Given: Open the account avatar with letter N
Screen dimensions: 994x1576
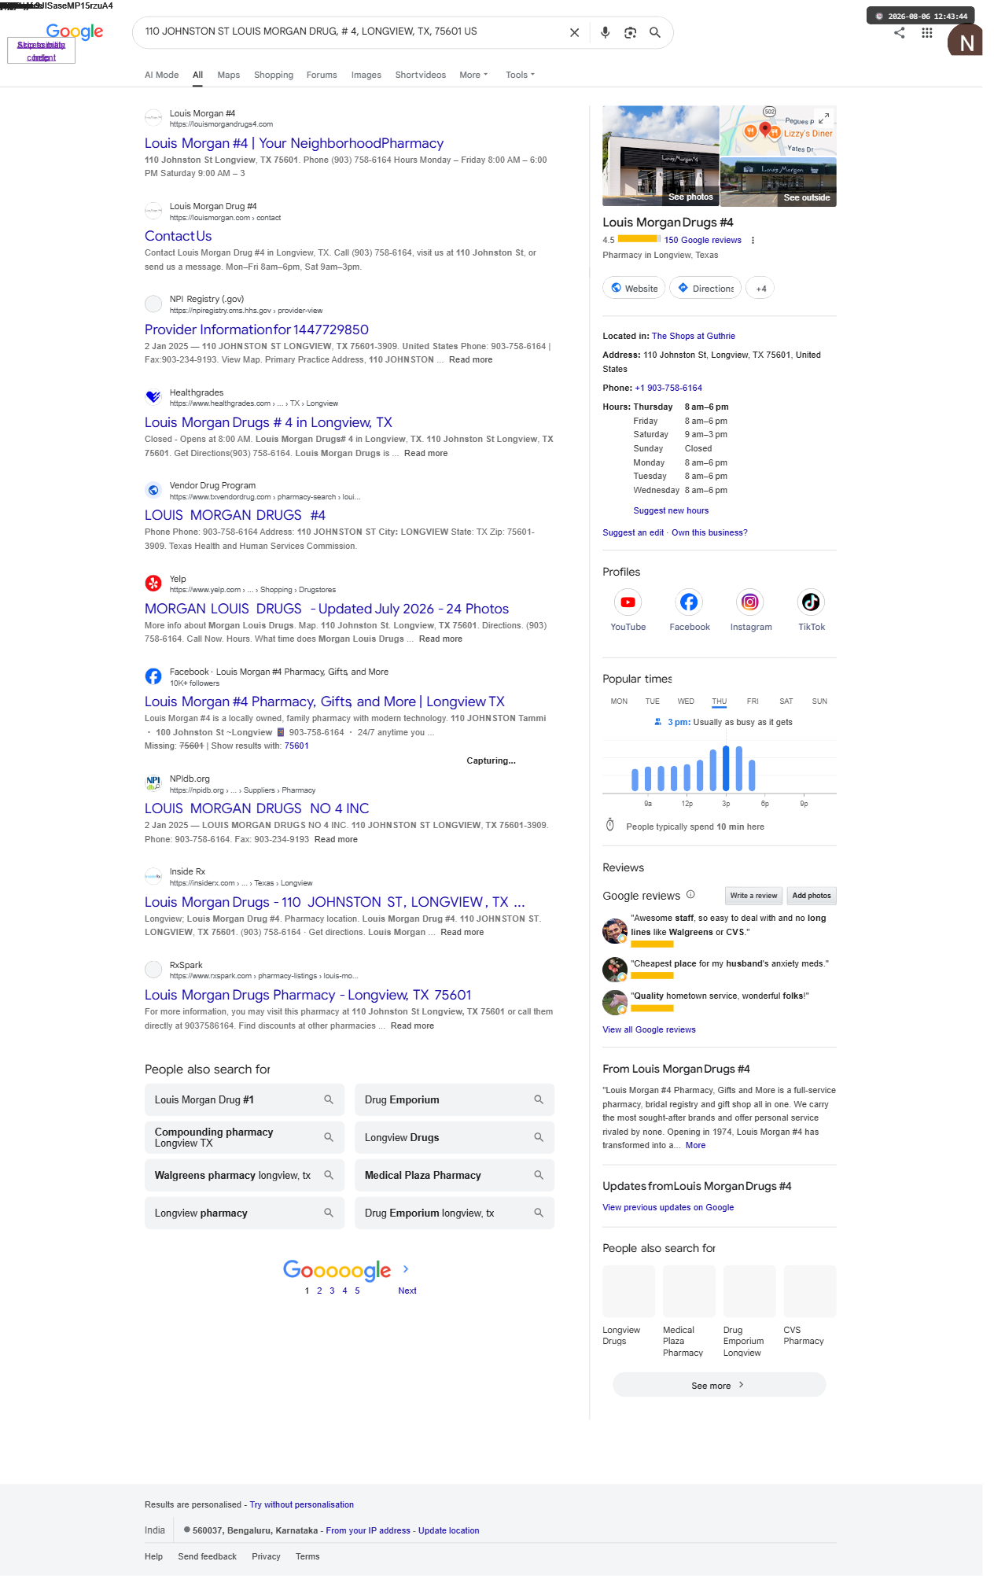Looking at the screenshot, I should 965,41.
